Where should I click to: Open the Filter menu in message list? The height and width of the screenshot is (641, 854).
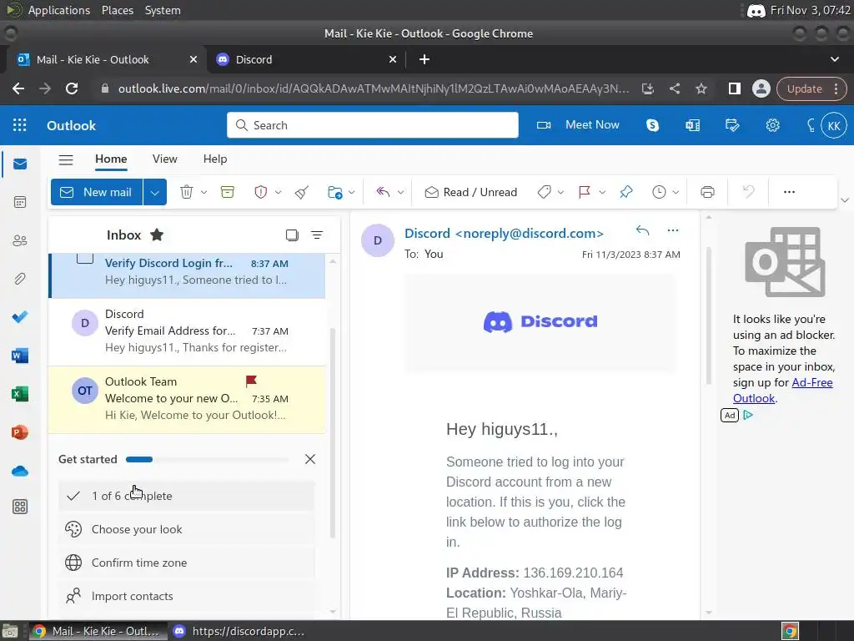tap(317, 235)
